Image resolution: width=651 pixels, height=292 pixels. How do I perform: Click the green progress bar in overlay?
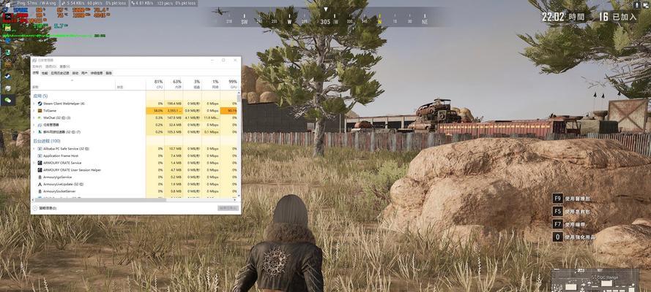(48, 36)
